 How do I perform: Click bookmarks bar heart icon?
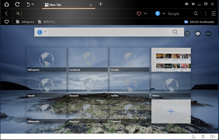[x=7, y=22]
